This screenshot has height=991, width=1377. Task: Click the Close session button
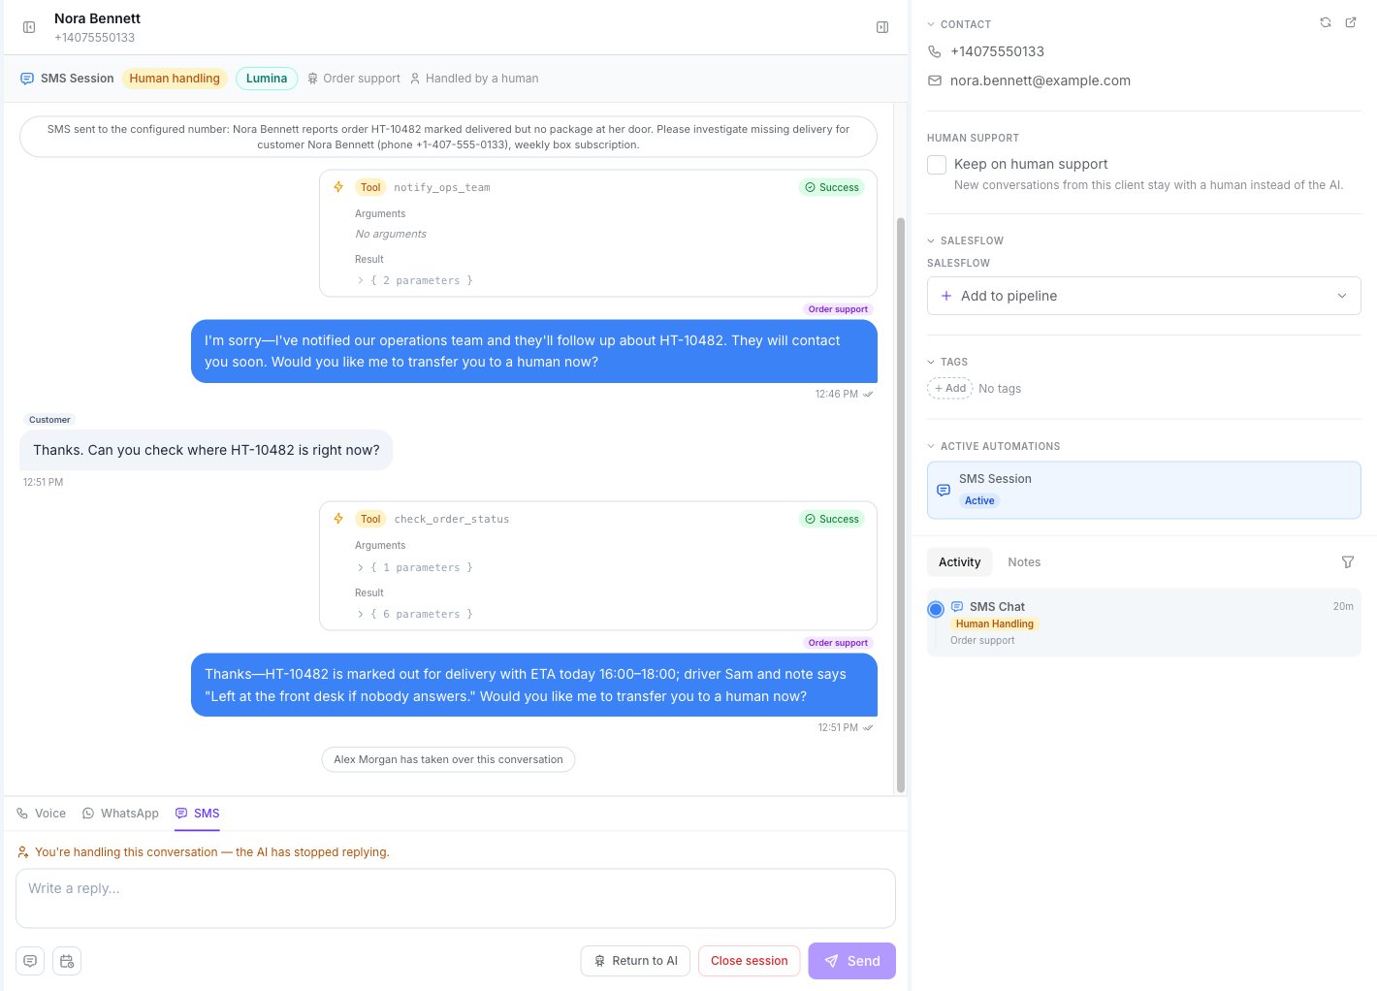(750, 961)
